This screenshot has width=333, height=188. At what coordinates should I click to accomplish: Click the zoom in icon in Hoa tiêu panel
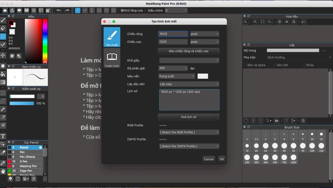click(x=256, y=22)
